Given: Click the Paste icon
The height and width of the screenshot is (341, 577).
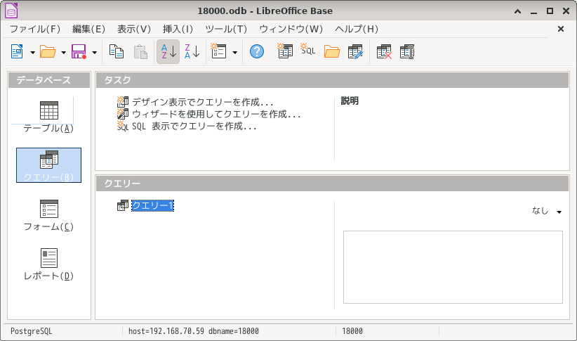Looking at the screenshot, I should coord(140,51).
